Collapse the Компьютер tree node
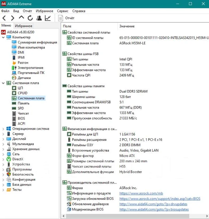The width and height of the screenshot is (209, 219). [3, 37]
